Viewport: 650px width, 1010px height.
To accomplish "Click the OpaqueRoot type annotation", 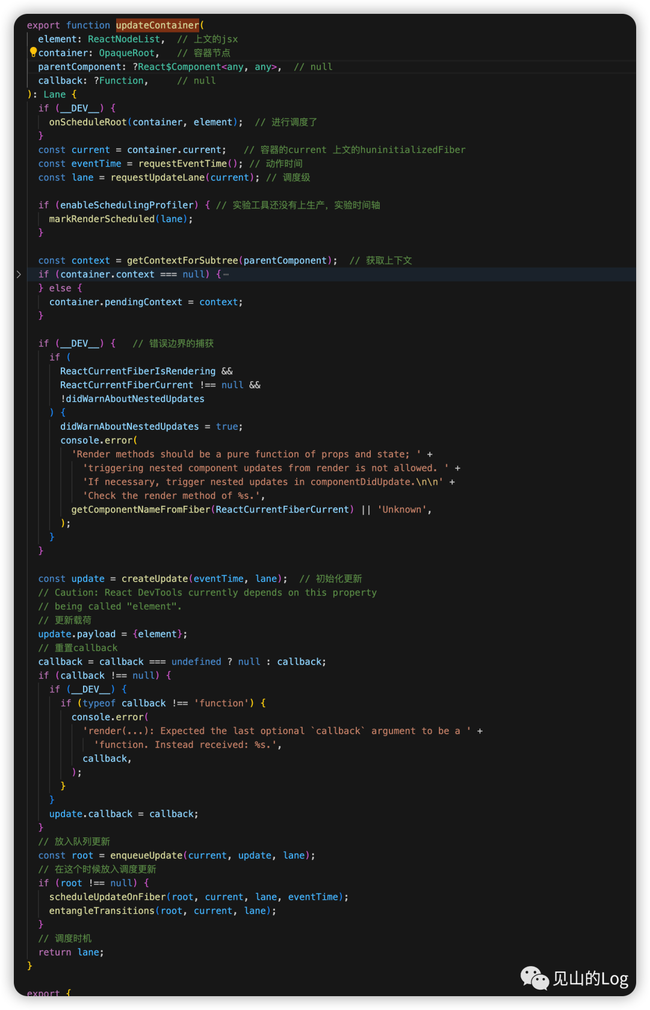I will pos(126,53).
